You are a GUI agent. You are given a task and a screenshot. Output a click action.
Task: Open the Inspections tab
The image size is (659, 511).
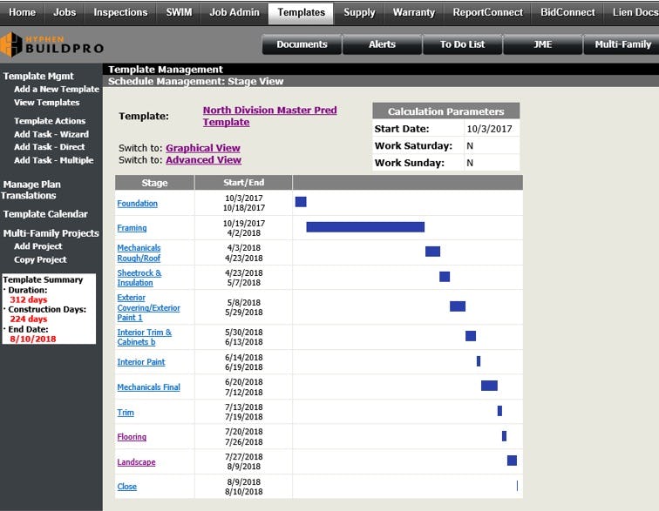[120, 12]
